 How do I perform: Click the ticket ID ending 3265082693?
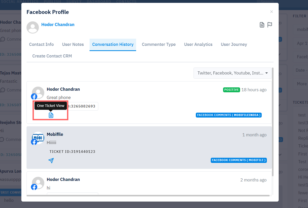pos(82,106)
